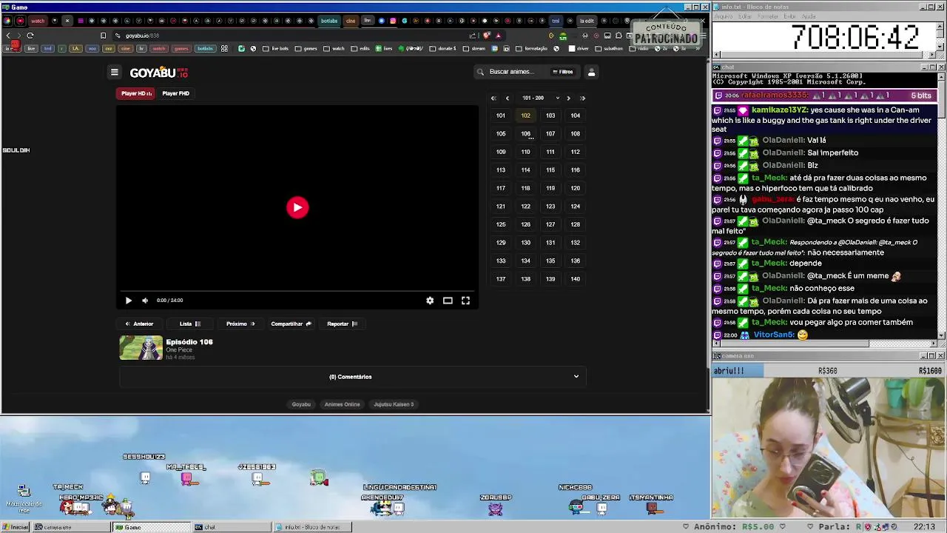This screenshot has height=533, width=947.
Task: Click the Compartilhar share button
Action: coord(291,324)
